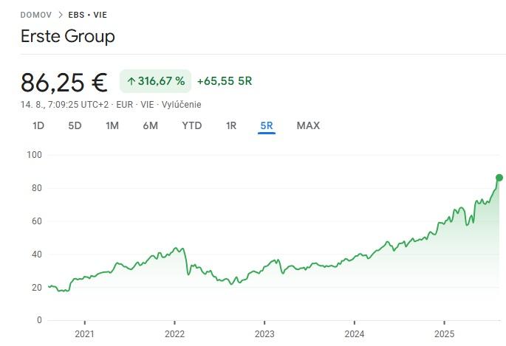Screen dimensions: 506x346
Task: Click the 86,25 € price value
Action: click(64, 82)
